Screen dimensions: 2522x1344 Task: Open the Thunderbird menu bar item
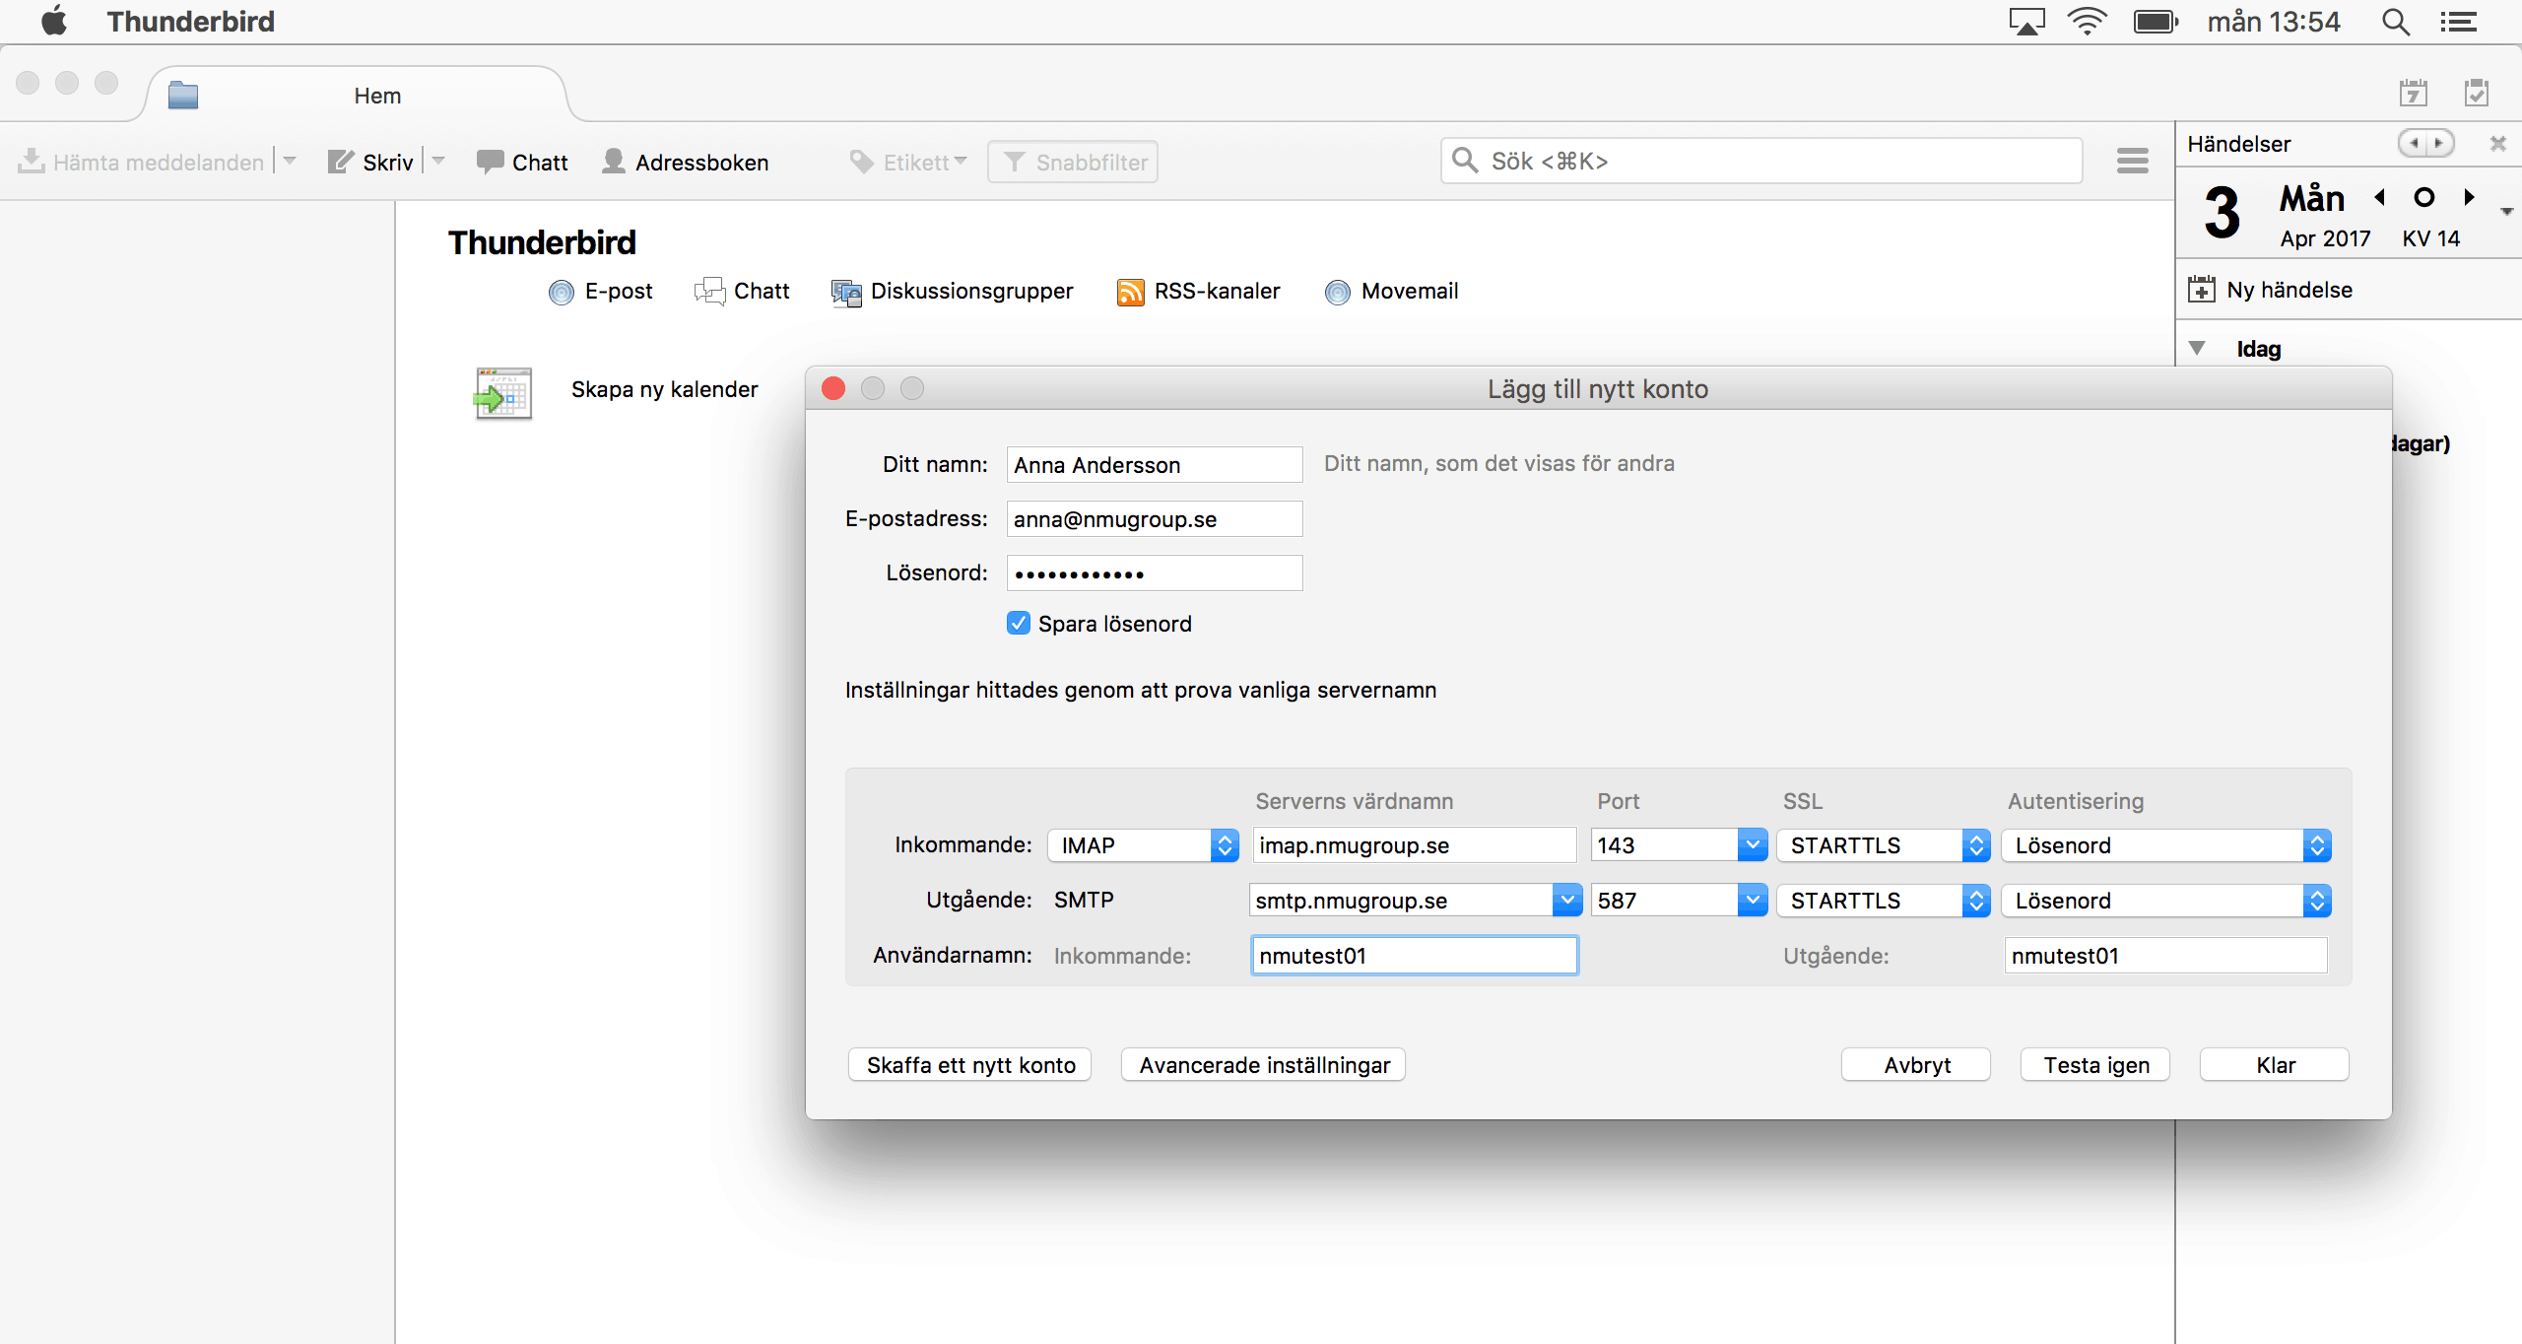tap(191, 21)
